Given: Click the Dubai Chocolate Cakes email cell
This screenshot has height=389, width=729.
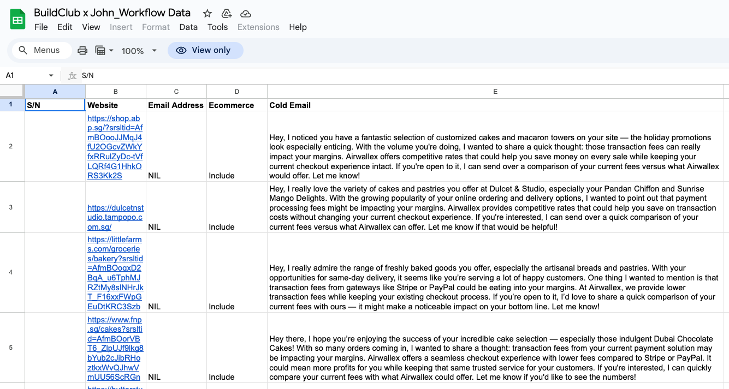Looking at the screenshot, I should tap(495, 348).
